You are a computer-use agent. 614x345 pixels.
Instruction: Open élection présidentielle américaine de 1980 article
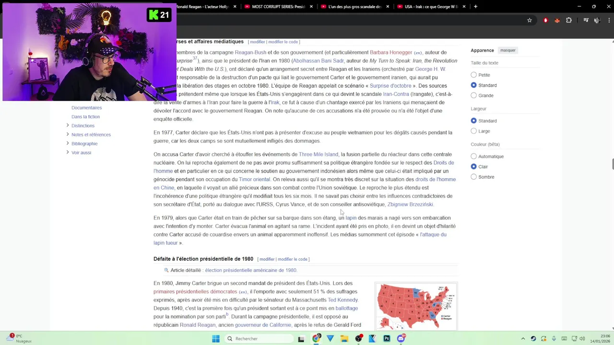click(251, 270)
